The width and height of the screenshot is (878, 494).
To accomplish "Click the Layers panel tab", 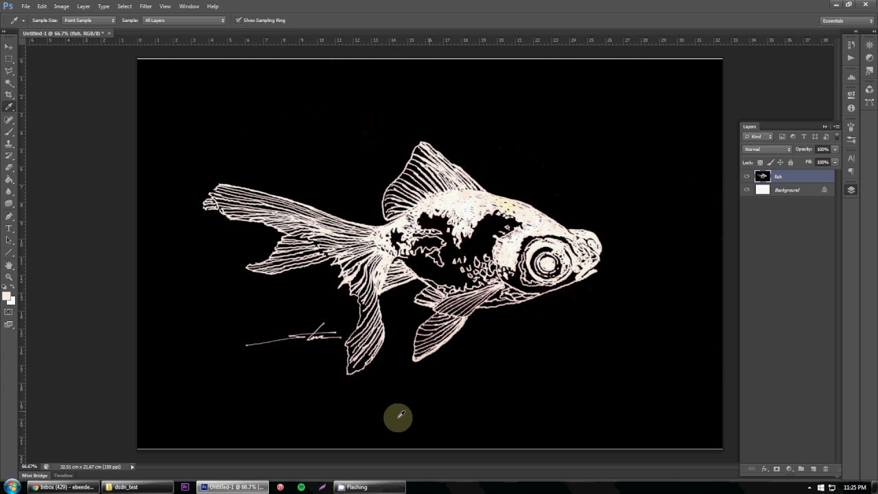I will point(750,126).
